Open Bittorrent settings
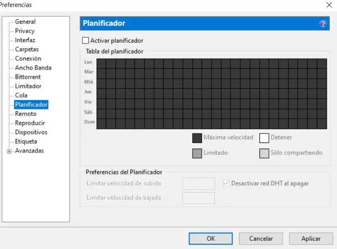337x249 pixels. [x=28, y=77]
